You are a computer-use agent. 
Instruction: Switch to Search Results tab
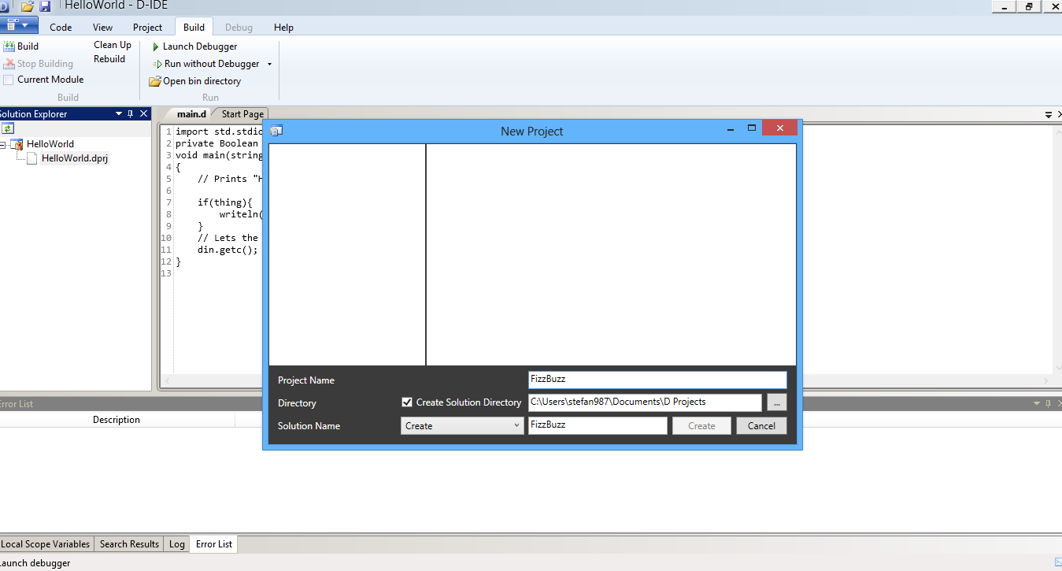pos(129,544)
